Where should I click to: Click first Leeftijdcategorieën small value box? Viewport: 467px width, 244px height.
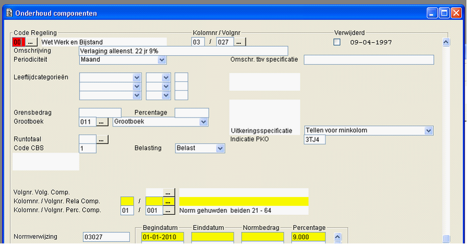[x=181, y=78]
